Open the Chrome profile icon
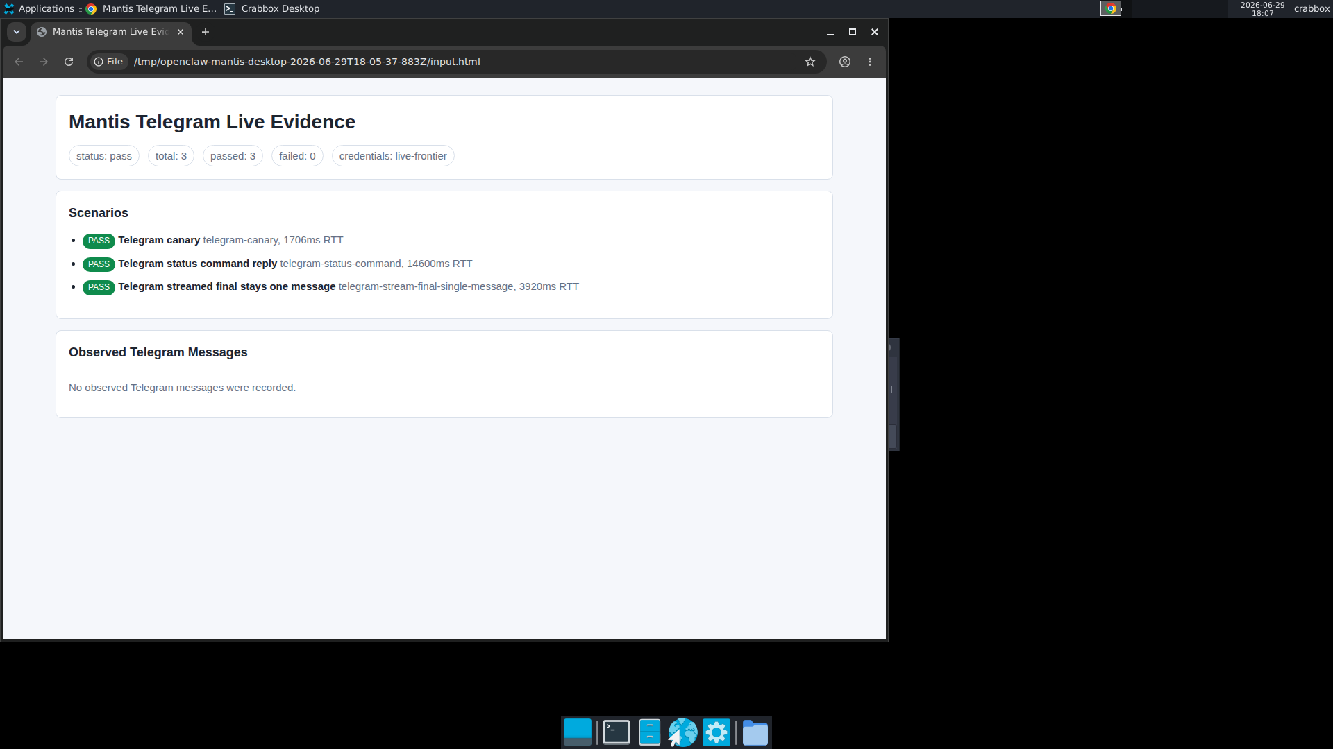This screenshot has height=749, width=1333. (x=845, y=62)
